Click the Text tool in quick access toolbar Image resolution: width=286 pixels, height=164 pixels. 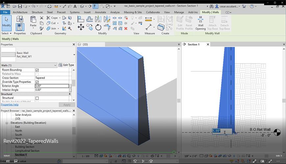tap(75, 6)
